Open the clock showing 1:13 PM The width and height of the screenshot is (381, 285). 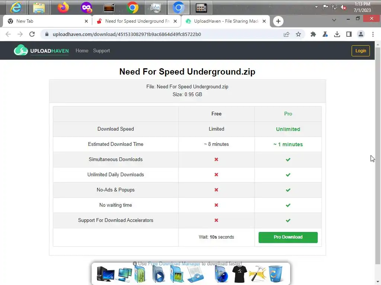click(362, 7)
